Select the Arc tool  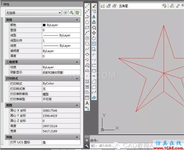tap(87, 33)
